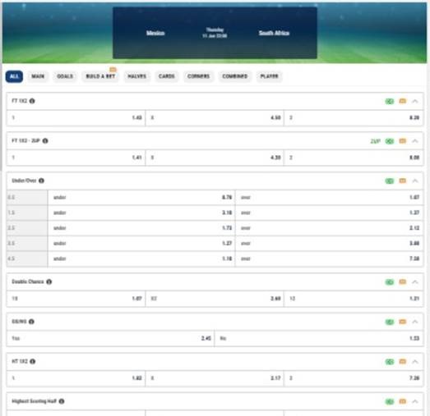Collapse the Under/Over market
Viewport: 430px width, 416px height.
[x=415, y=181]
